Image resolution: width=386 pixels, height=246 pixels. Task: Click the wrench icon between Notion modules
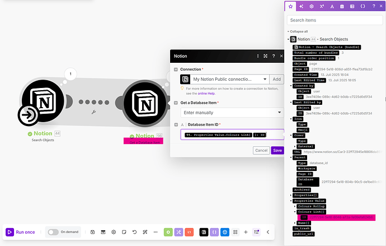click(93, 113)
